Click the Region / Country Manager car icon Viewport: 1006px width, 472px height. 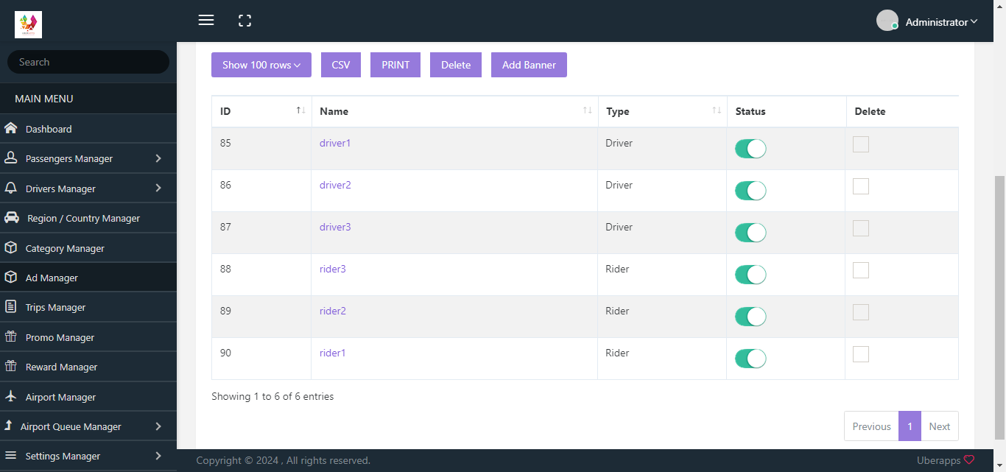pyautogui.click(x=12, y=218)
